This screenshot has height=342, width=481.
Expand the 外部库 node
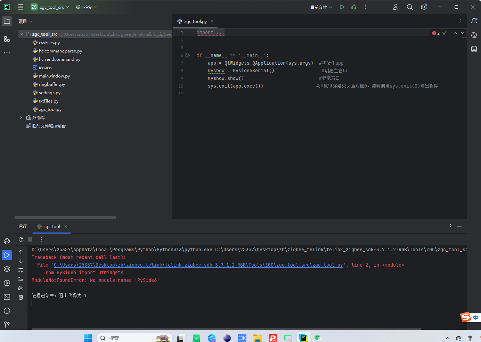pyautogui.click(x=21, y=117)
